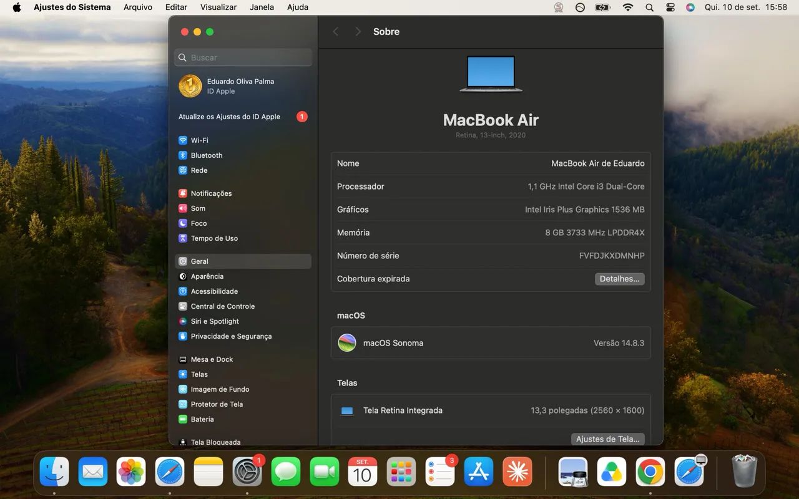Open the Janela menu

[262, 7]
